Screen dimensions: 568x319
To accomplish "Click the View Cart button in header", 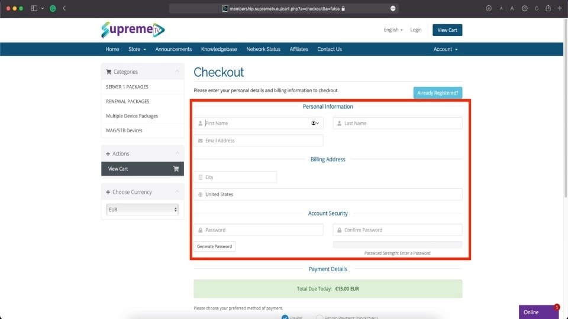I will (447, 30).
